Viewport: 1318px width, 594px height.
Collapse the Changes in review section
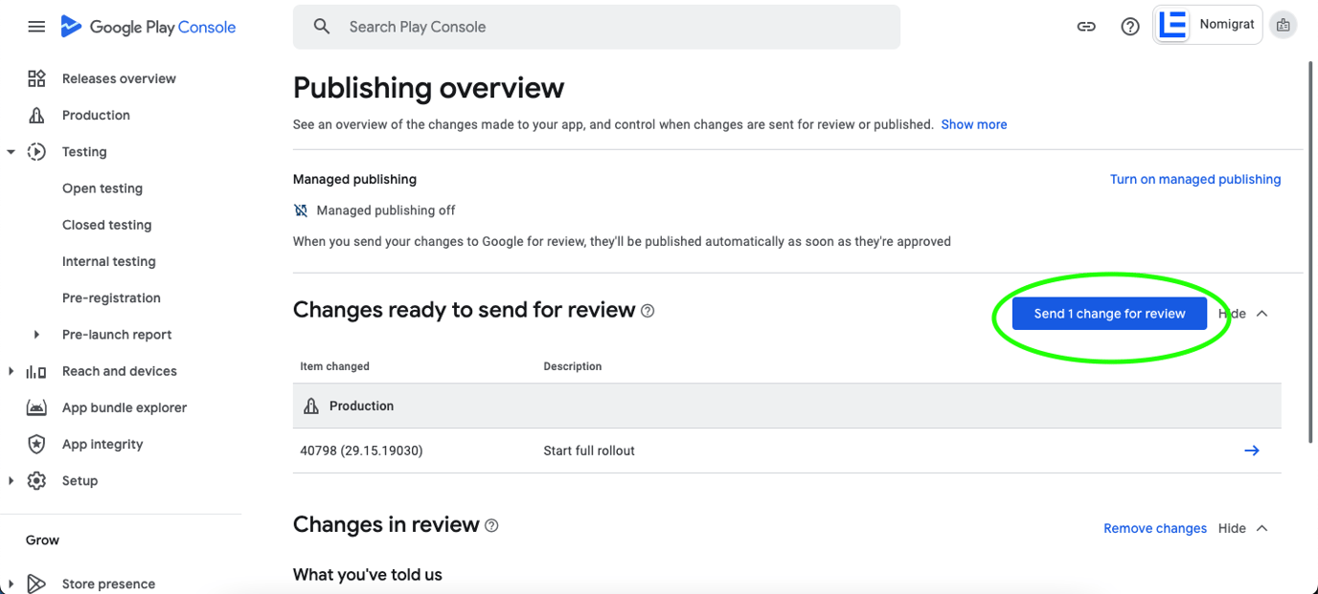click(x=1261, y=527)
